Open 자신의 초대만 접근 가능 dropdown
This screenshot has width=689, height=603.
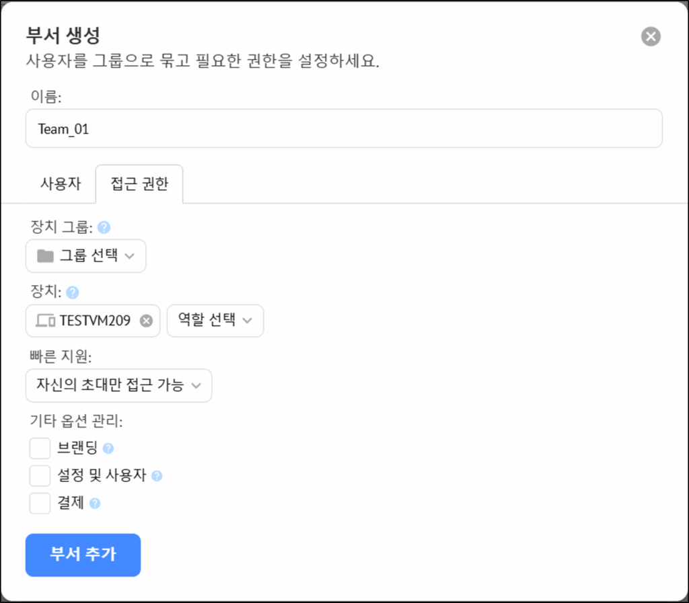(118, 385)
